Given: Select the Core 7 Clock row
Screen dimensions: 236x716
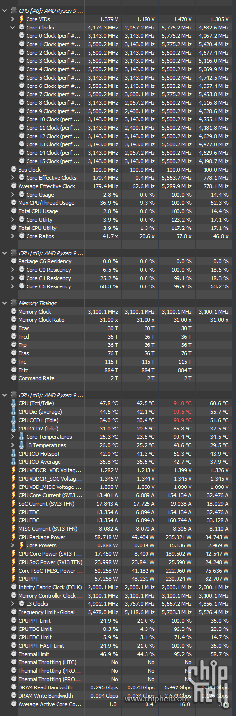Looking at the screenshot, I should 118,94.
